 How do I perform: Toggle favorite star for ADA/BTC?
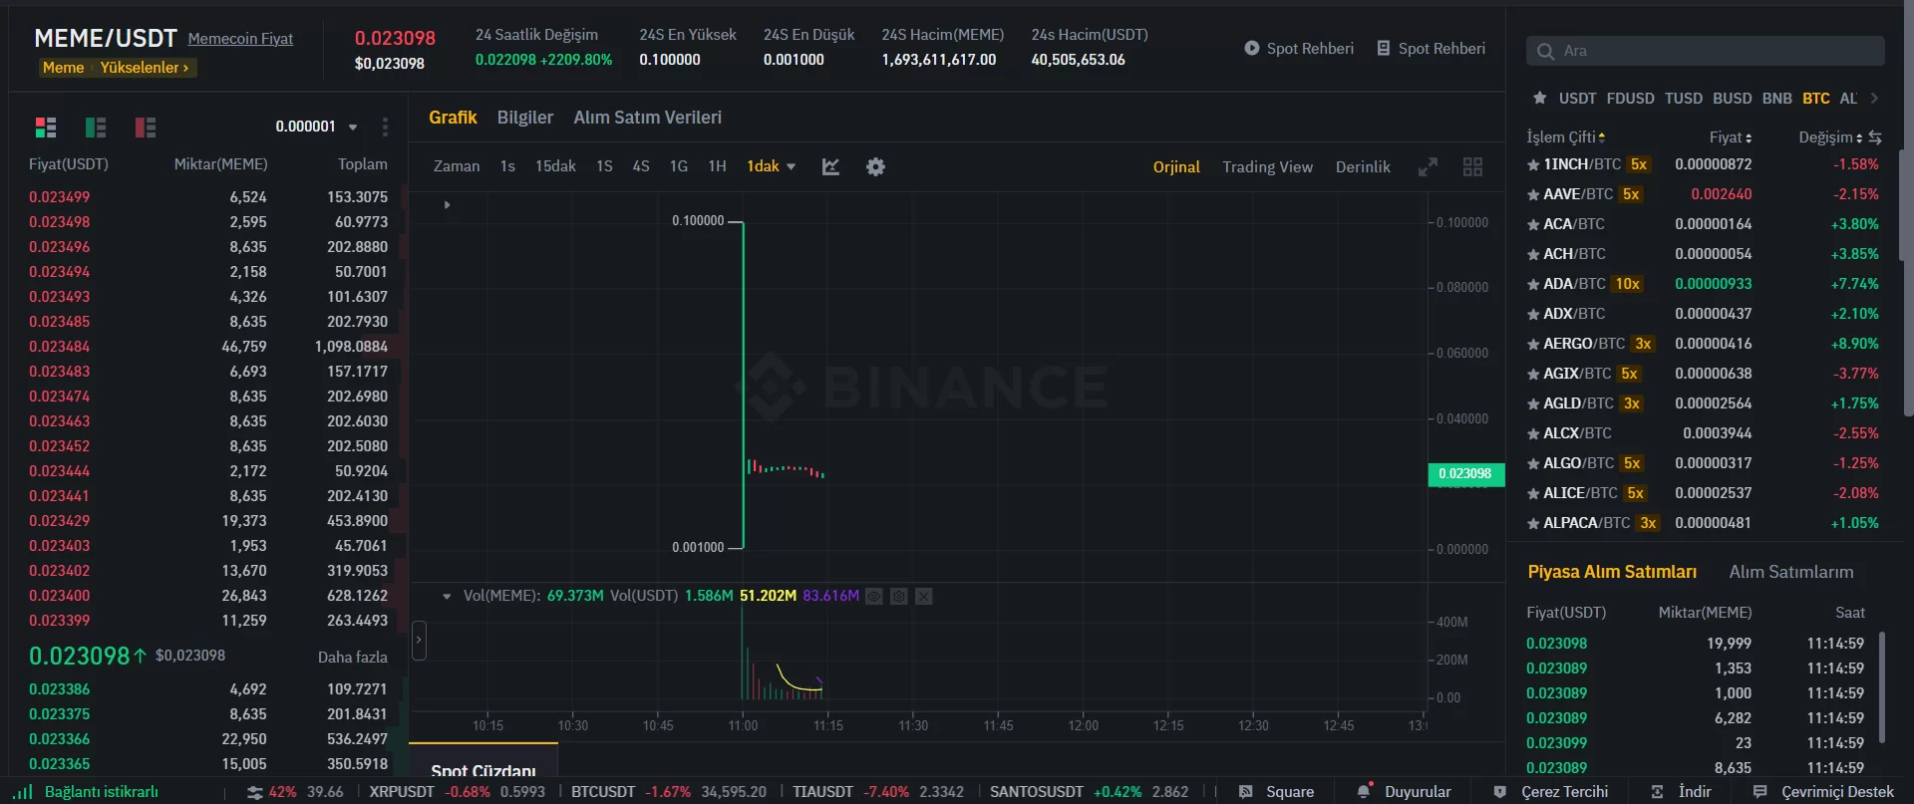click(x=1533, y=284)
